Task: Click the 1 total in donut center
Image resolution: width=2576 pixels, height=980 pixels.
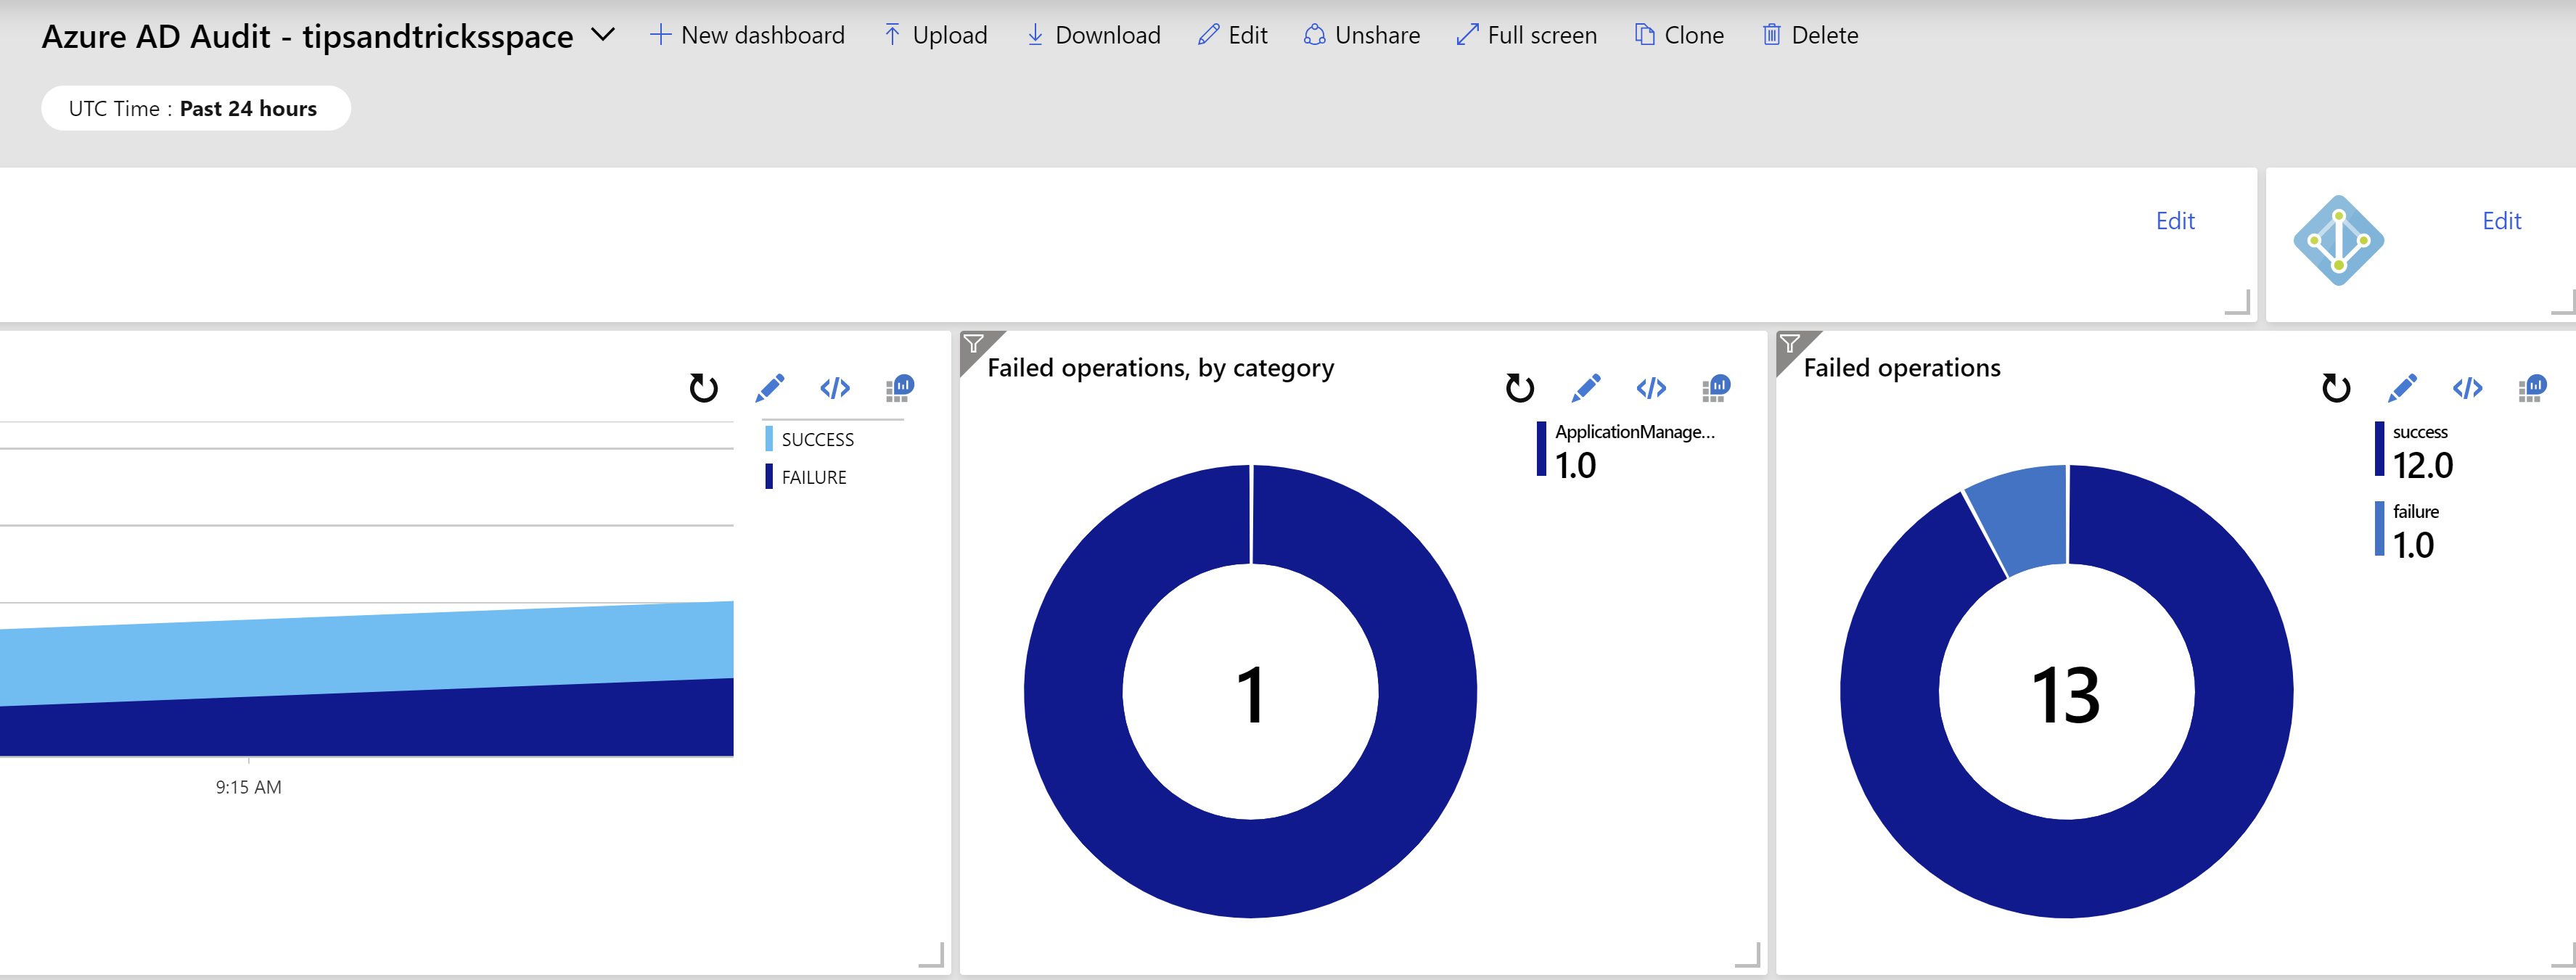Action: [1250, 694]
